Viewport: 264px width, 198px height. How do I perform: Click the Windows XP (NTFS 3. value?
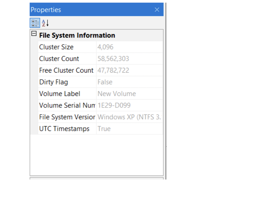pos(130,117)
